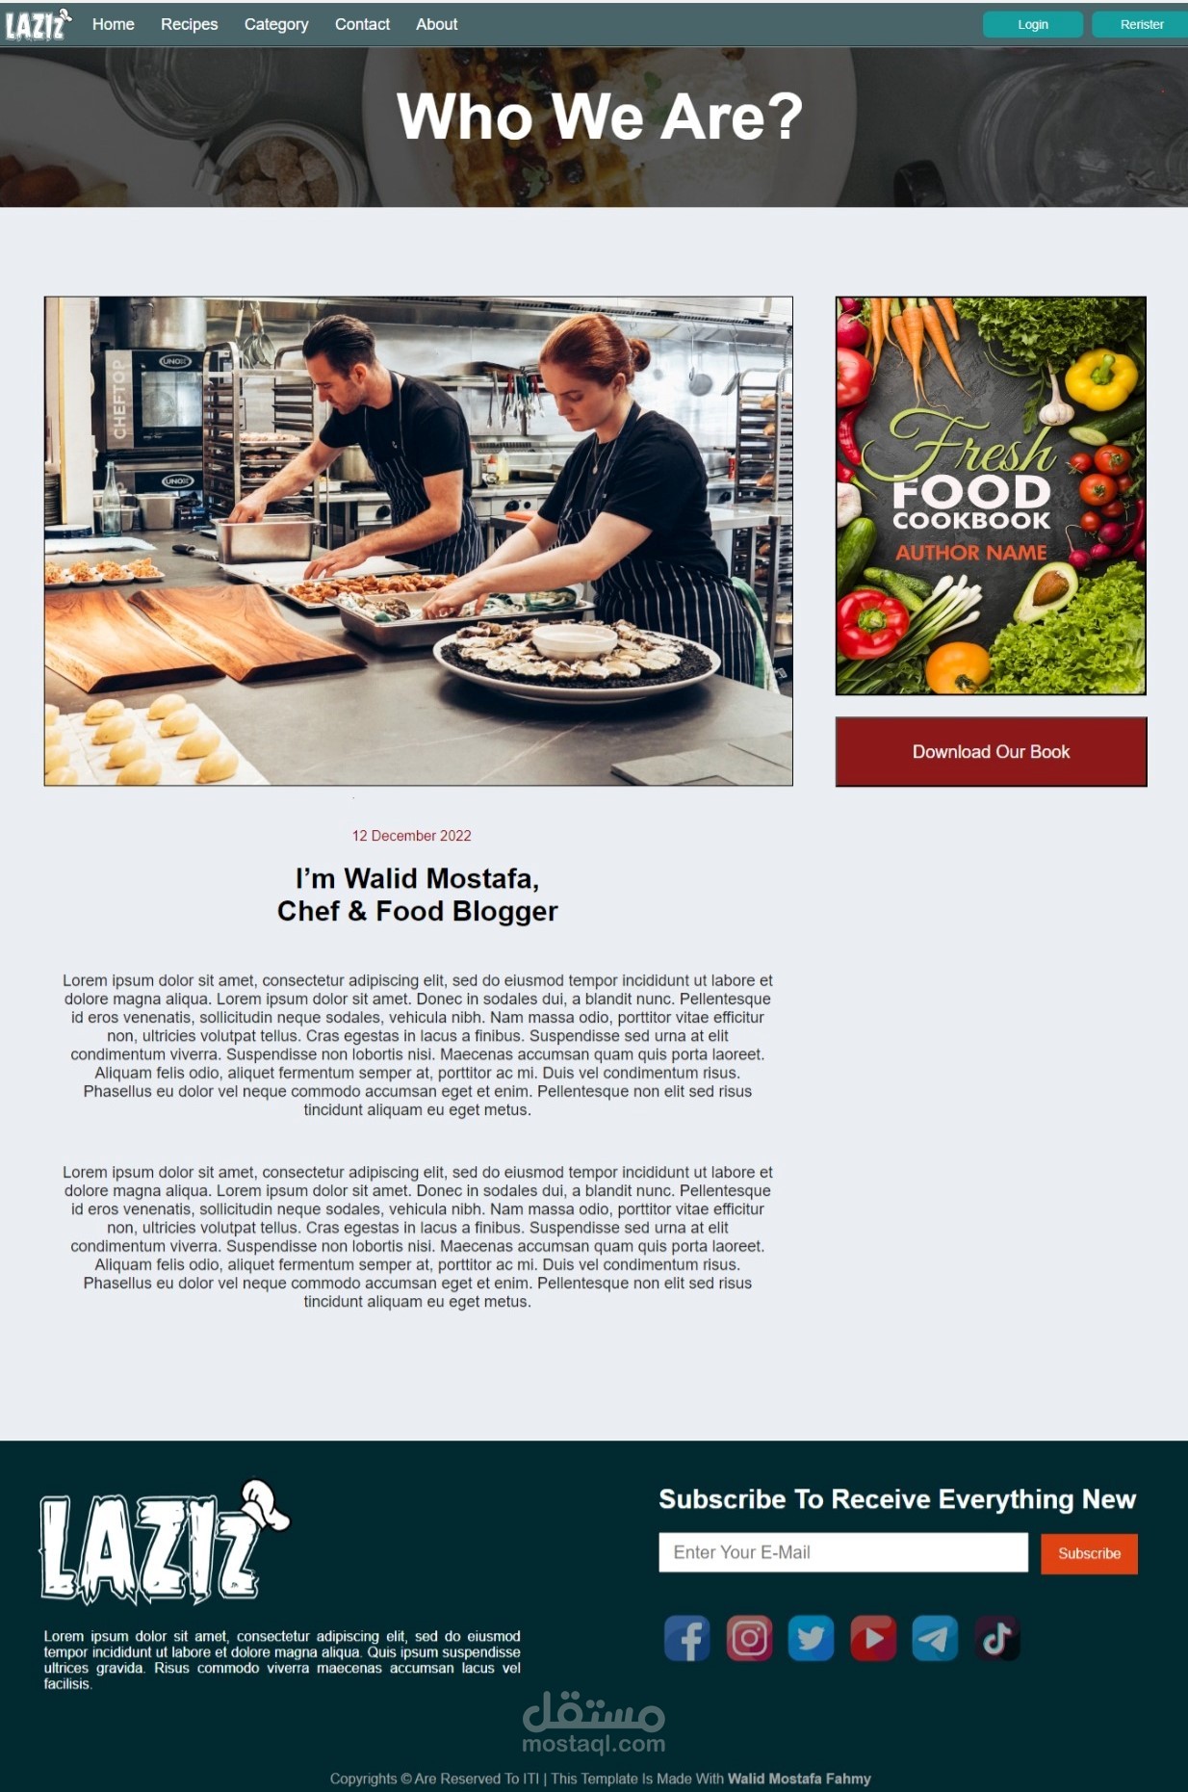
Task: Open the YouTube play icon
Action: click(x=873, y=1638)
